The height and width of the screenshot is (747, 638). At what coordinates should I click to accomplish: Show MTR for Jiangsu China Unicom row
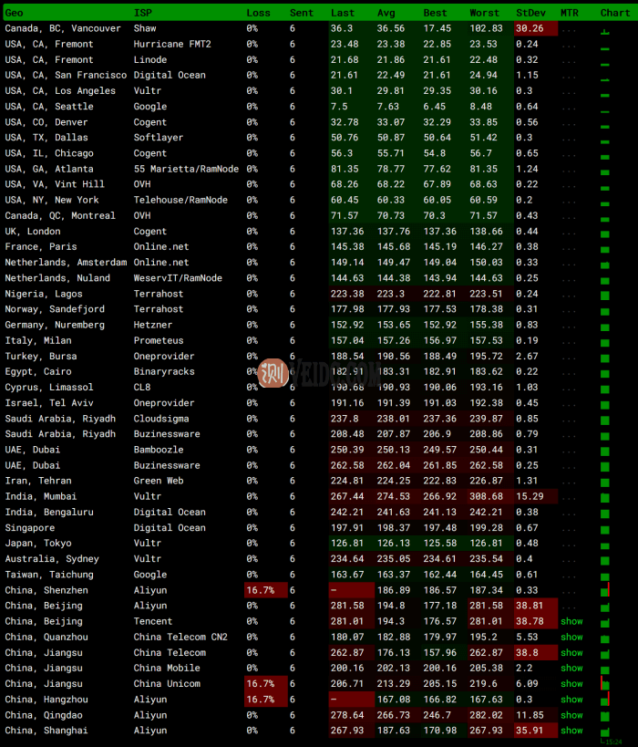[x=571, y=684]
